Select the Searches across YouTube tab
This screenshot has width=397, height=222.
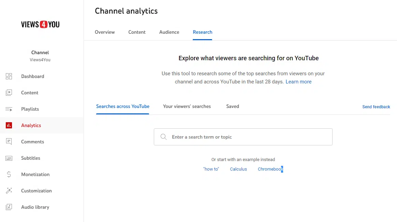coord(122,106)
